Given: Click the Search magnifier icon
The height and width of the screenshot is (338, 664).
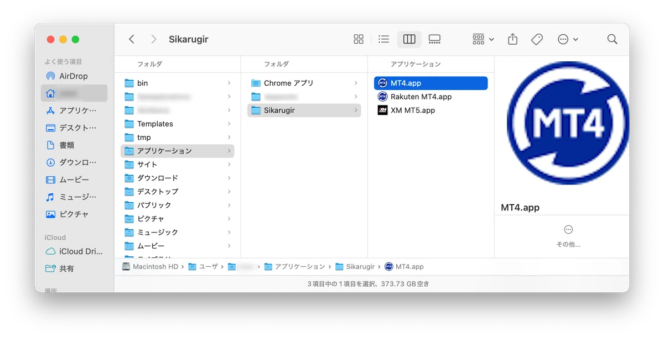Looking at the screenshot, I should pyautogui.click(x=612, y=39).
